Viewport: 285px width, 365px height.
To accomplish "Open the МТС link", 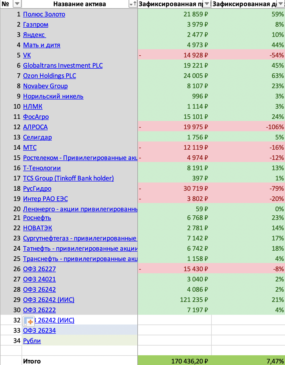I will point(30,148).
